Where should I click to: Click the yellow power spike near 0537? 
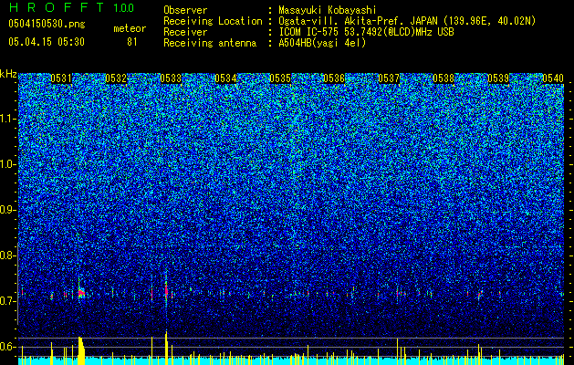point(397,351)
